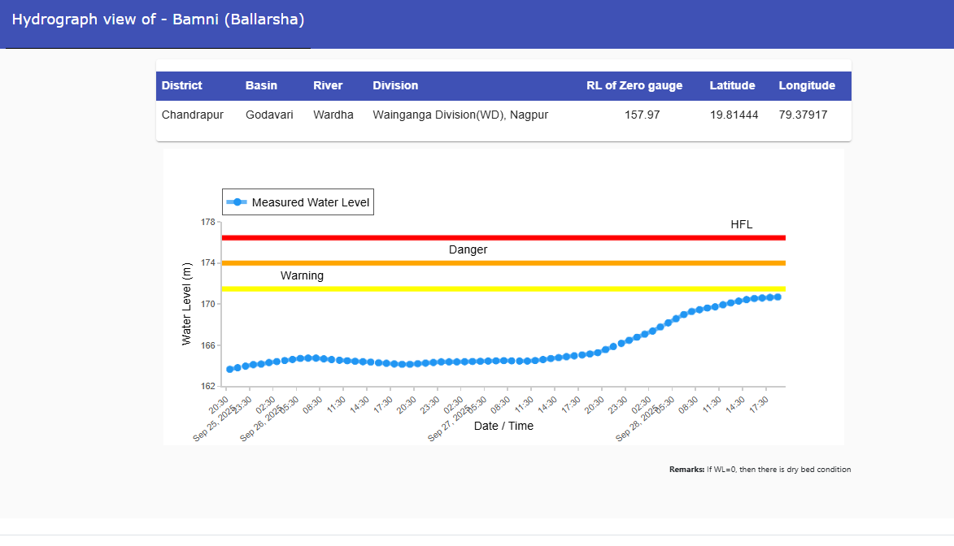Click the "Hydrograph view of - Bamni (Ballarsha)" title

pos(159,19)
